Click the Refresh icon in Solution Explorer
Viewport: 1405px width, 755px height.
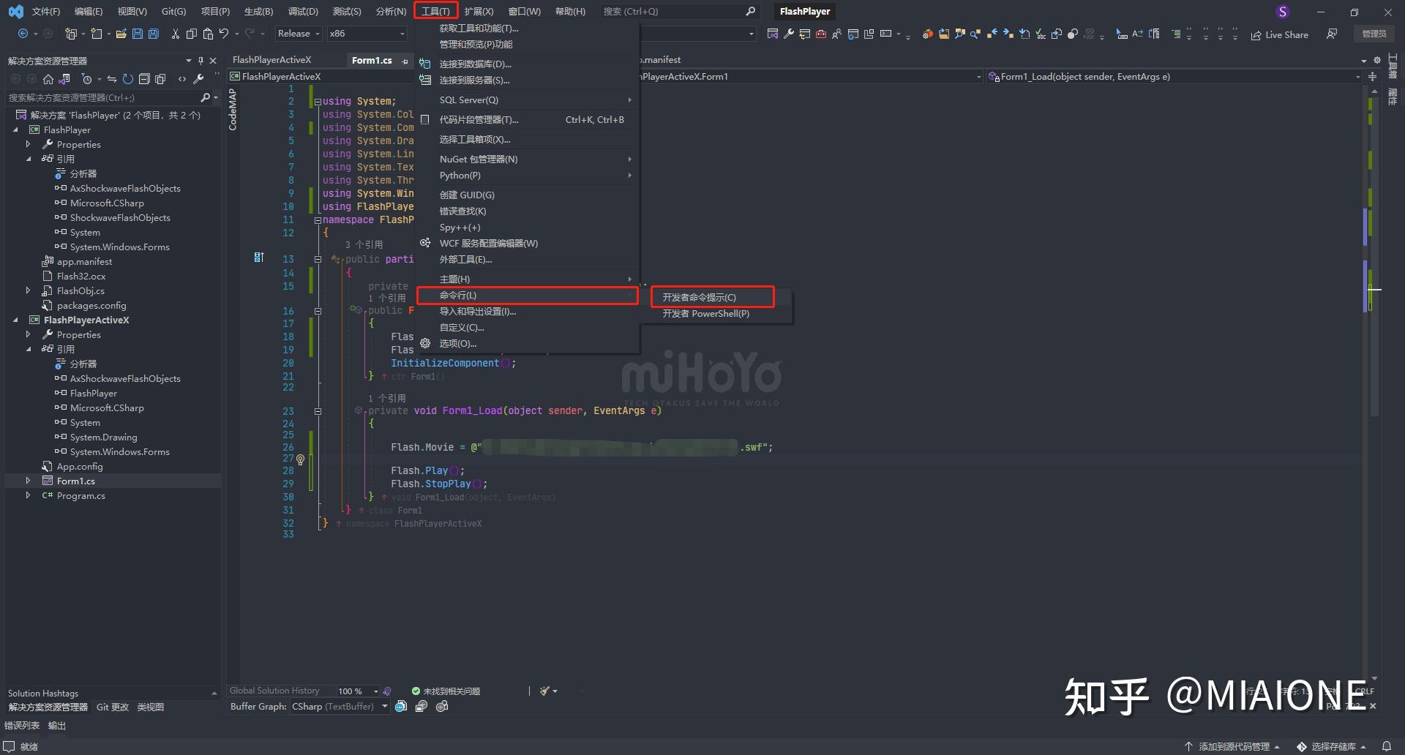pyautogui.click(x=128, y=79)
